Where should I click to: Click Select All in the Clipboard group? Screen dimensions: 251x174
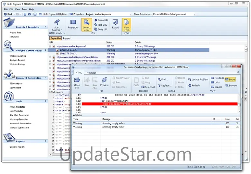148,87
